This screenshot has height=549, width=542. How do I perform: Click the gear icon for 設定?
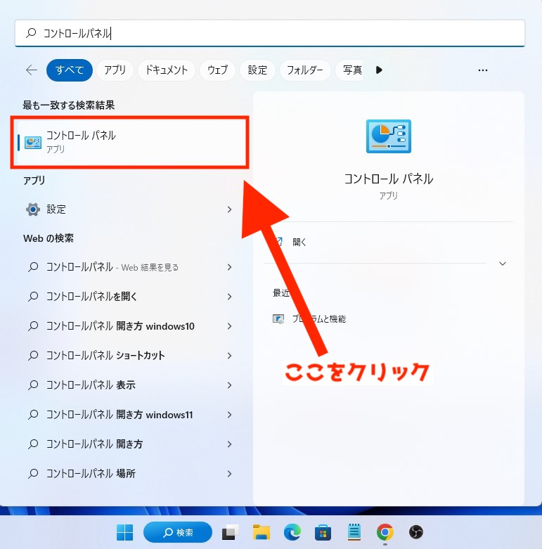[33, 209]
